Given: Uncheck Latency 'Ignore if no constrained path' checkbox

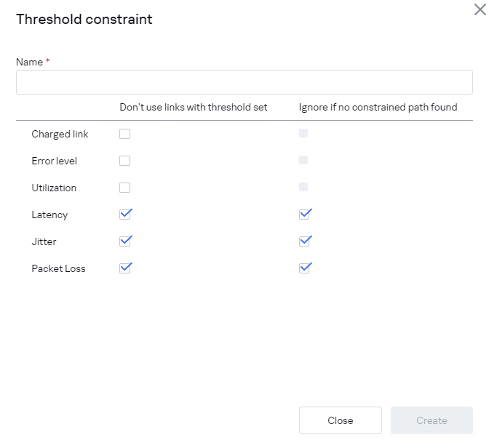Looking at the screenshot, I should (x=305, y=214).
